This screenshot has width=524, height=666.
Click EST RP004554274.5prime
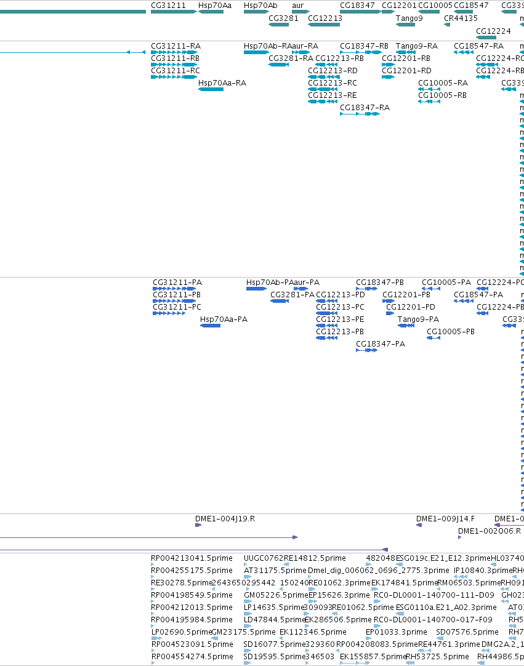click(192, 657)
